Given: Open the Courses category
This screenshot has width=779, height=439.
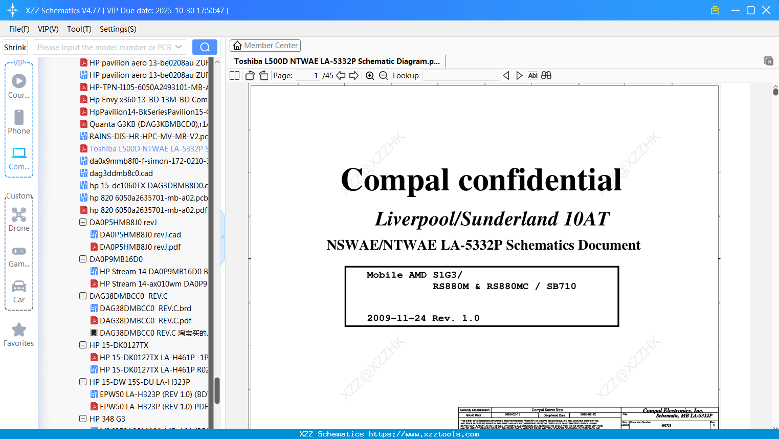Looking at the screenshot, I should 19,86.
